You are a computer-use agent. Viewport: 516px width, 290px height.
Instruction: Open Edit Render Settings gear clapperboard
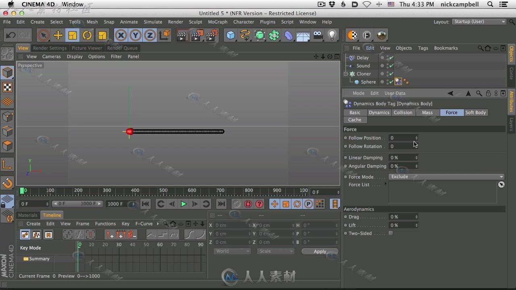212,35
